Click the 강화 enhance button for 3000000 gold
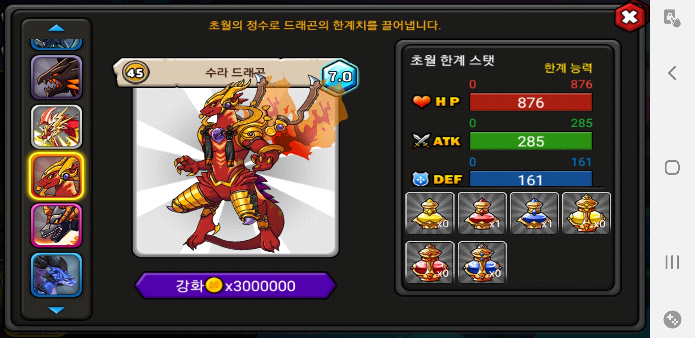The width and height of the screenshot is (695, 338). [235, 285]
